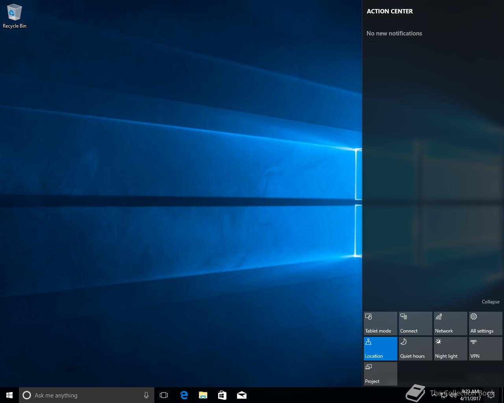Collapse the quick actions panel
Viewport: 504px width, 403px height.
point(490,302)
